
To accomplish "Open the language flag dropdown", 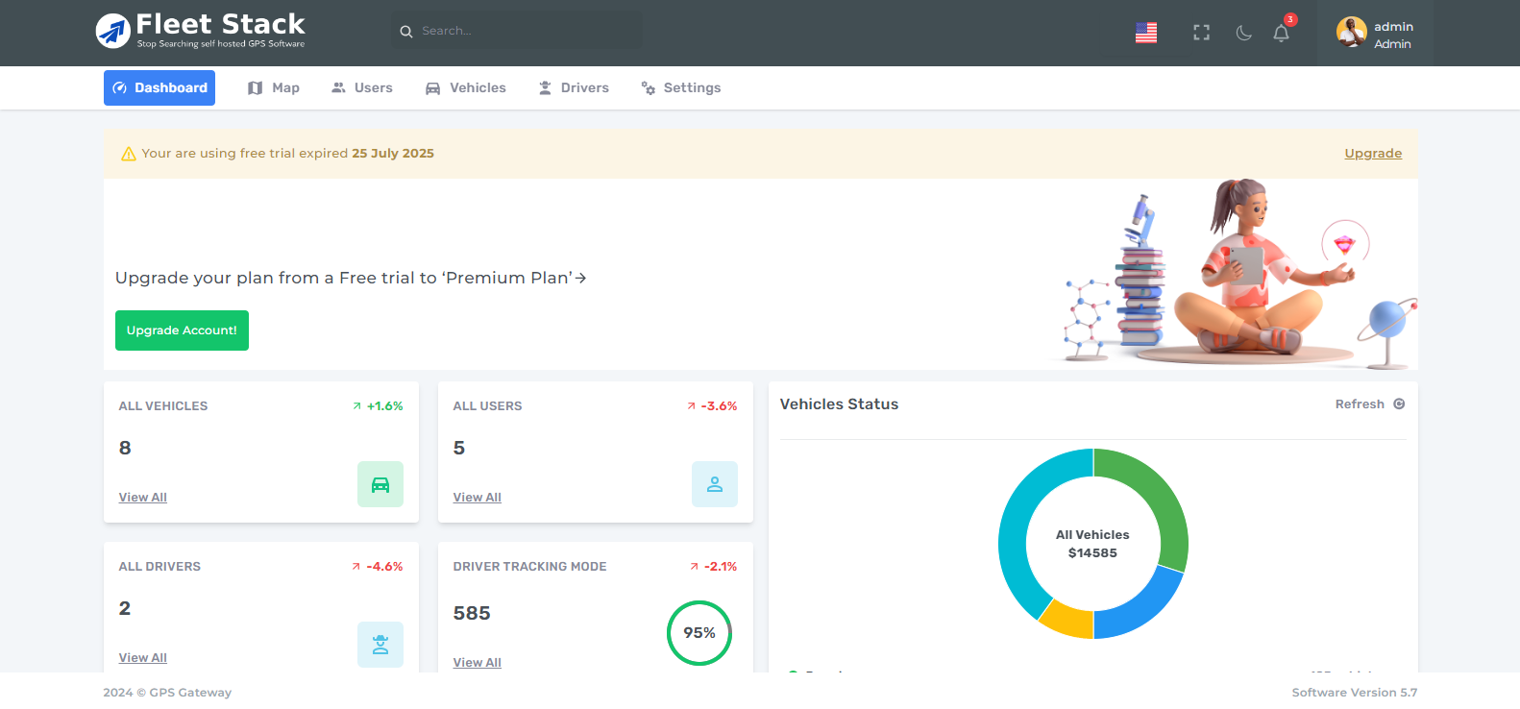I will 1146,33.
